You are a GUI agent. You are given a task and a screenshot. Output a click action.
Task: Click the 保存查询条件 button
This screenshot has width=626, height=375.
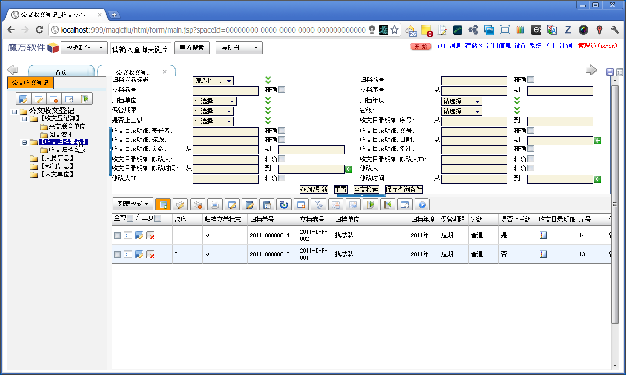(403, 189)
